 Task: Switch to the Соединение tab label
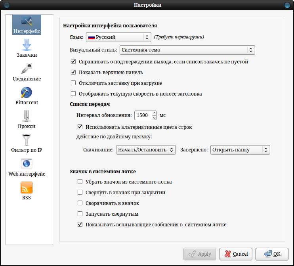[27, 79]
